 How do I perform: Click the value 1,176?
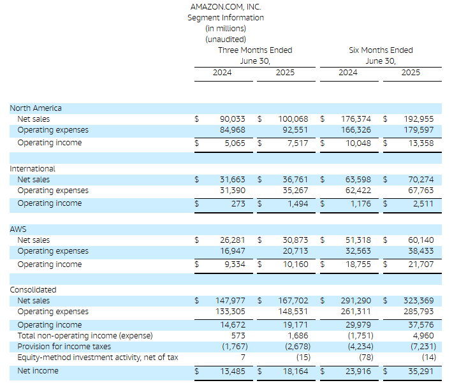coord(361,204)
